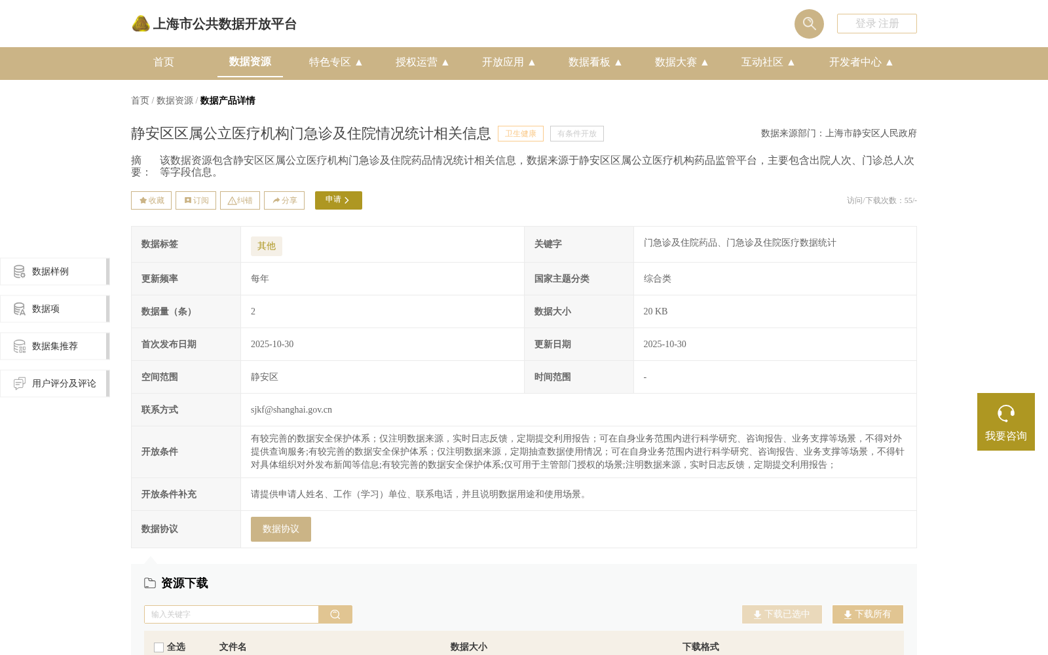
Task: Expand the 数据看板 menu
Action: (x=595, y=62)
